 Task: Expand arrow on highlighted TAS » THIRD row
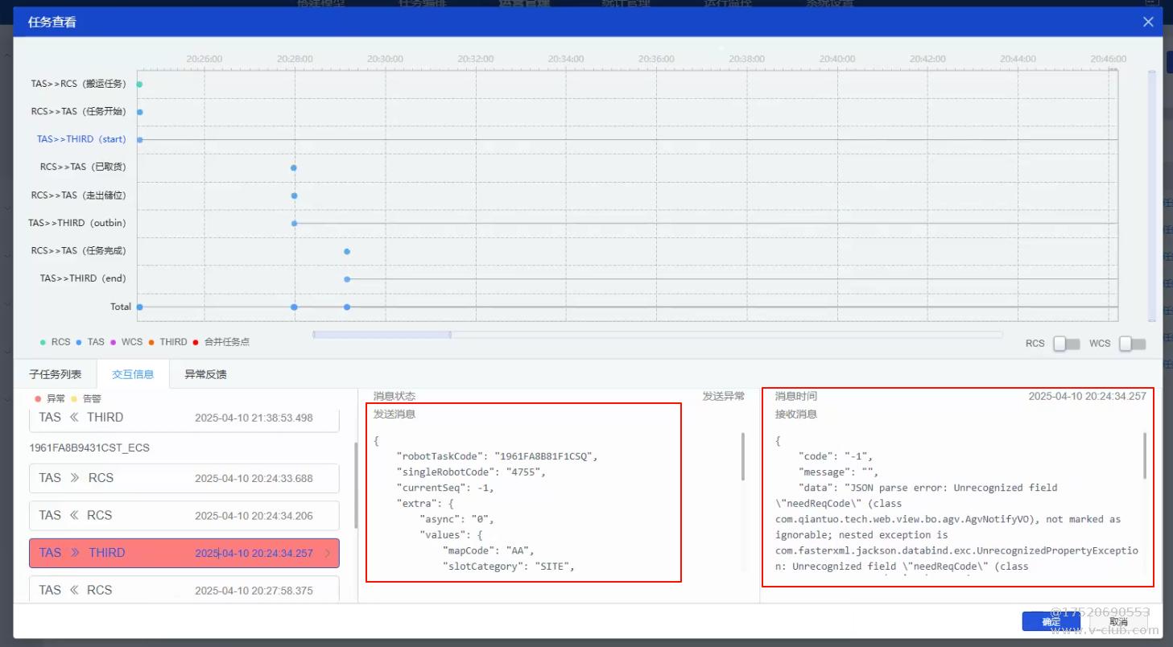click(x=328, y=553)
